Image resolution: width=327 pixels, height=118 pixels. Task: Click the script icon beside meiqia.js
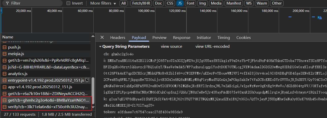(5, 54)
